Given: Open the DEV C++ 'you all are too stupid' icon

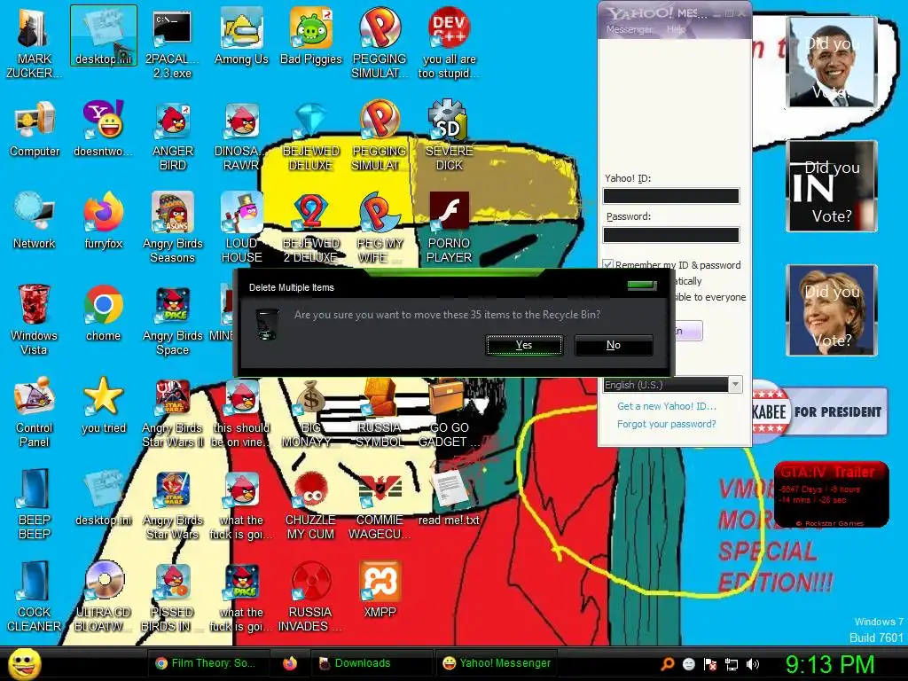Looking at the screenshot, I should point(450,44).
